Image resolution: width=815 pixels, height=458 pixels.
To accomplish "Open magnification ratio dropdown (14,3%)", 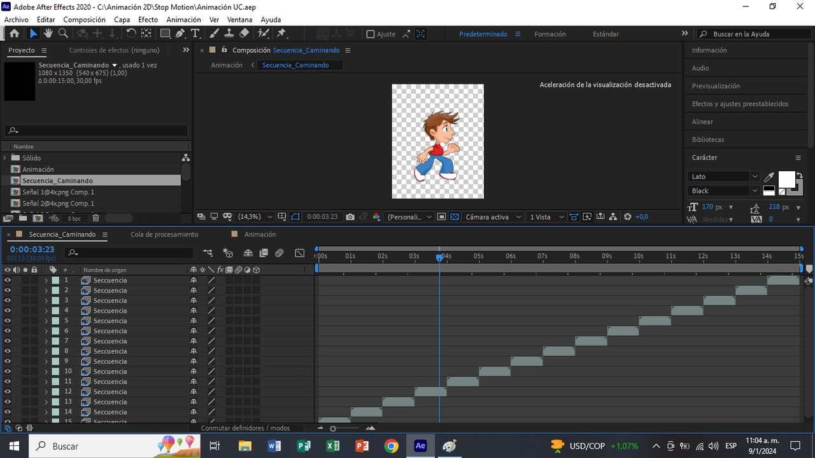I will pyautogui.click(x=255, y=217).
